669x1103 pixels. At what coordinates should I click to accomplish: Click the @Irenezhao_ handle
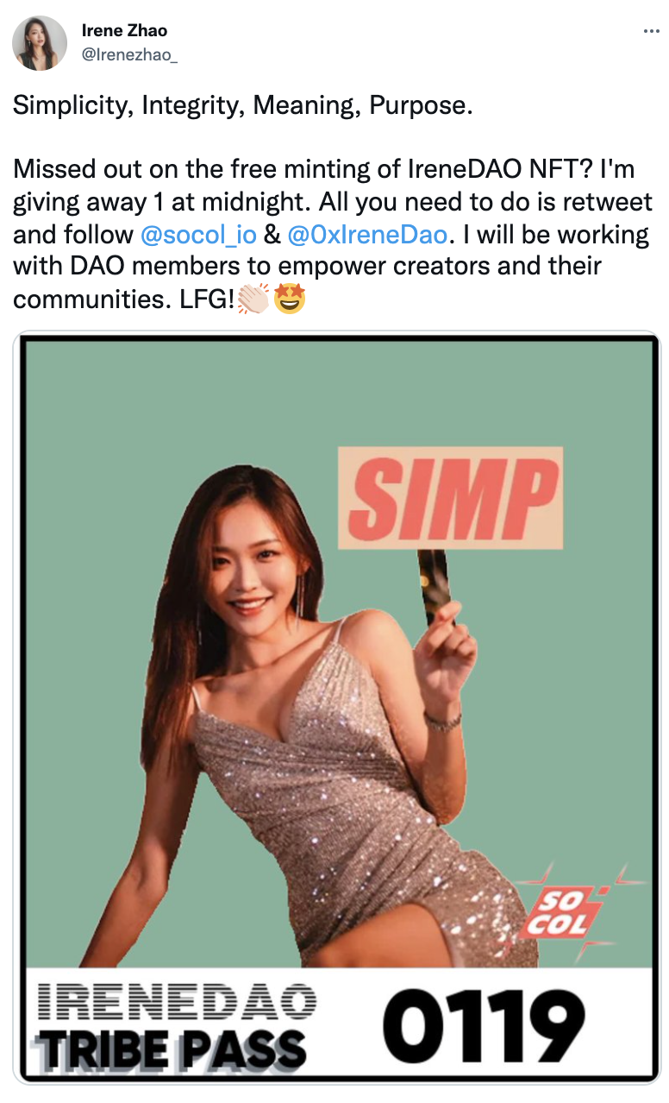129,54
